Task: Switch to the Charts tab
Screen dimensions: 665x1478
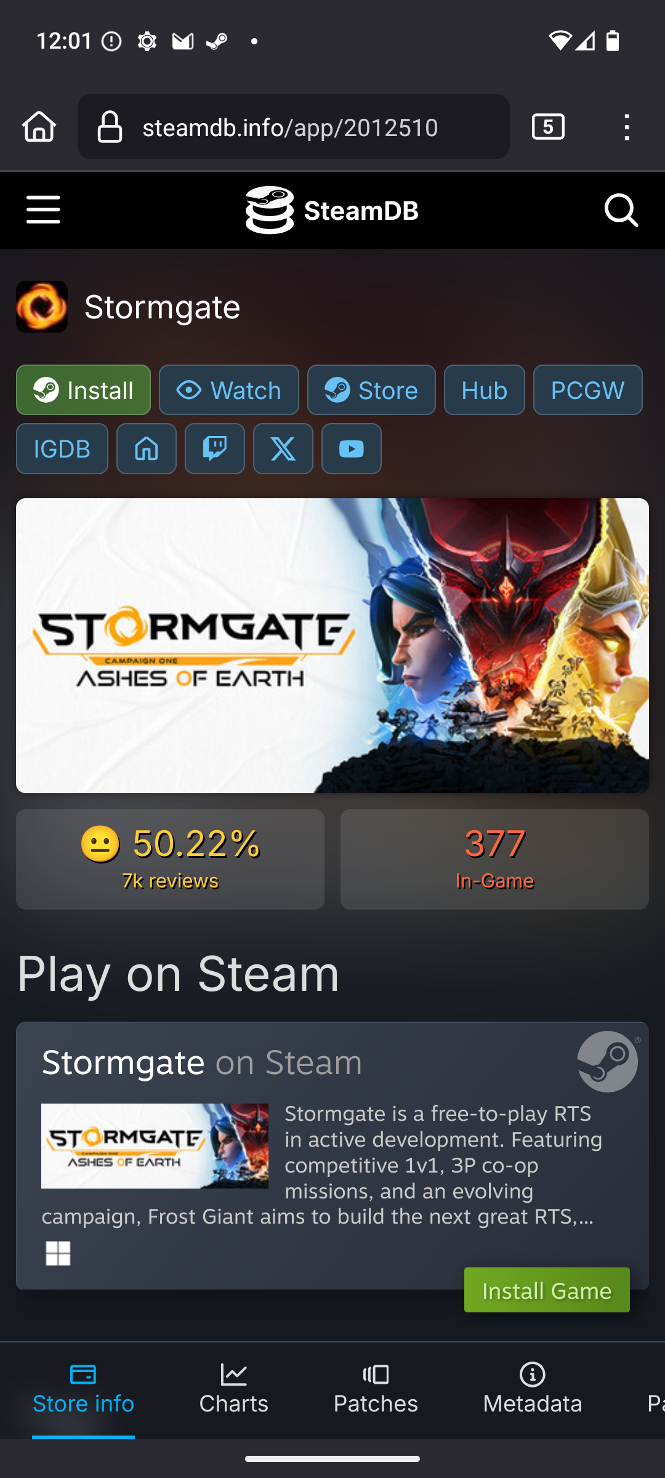Action: 234,1389
